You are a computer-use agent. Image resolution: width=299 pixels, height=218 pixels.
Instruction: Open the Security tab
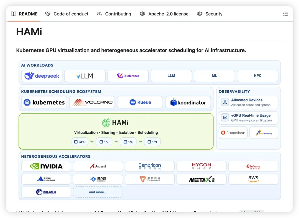tap(210, 14)
